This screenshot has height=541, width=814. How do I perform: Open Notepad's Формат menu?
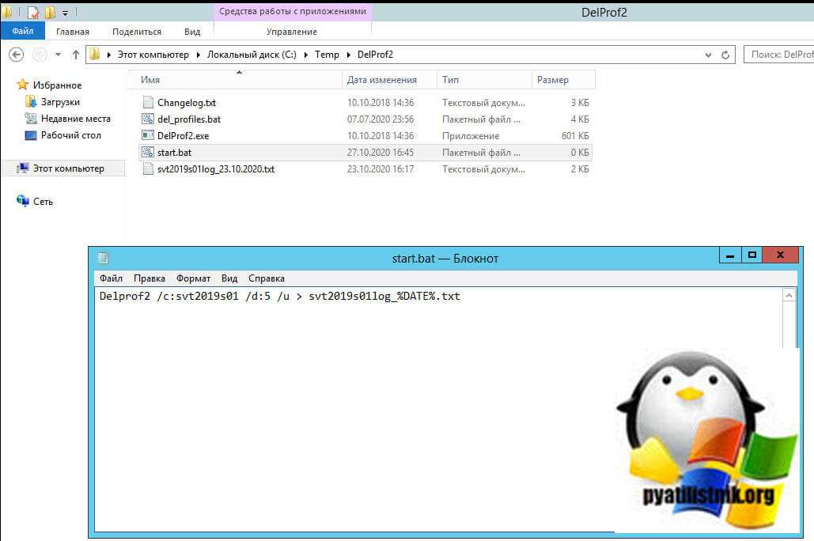pos(193,278)
